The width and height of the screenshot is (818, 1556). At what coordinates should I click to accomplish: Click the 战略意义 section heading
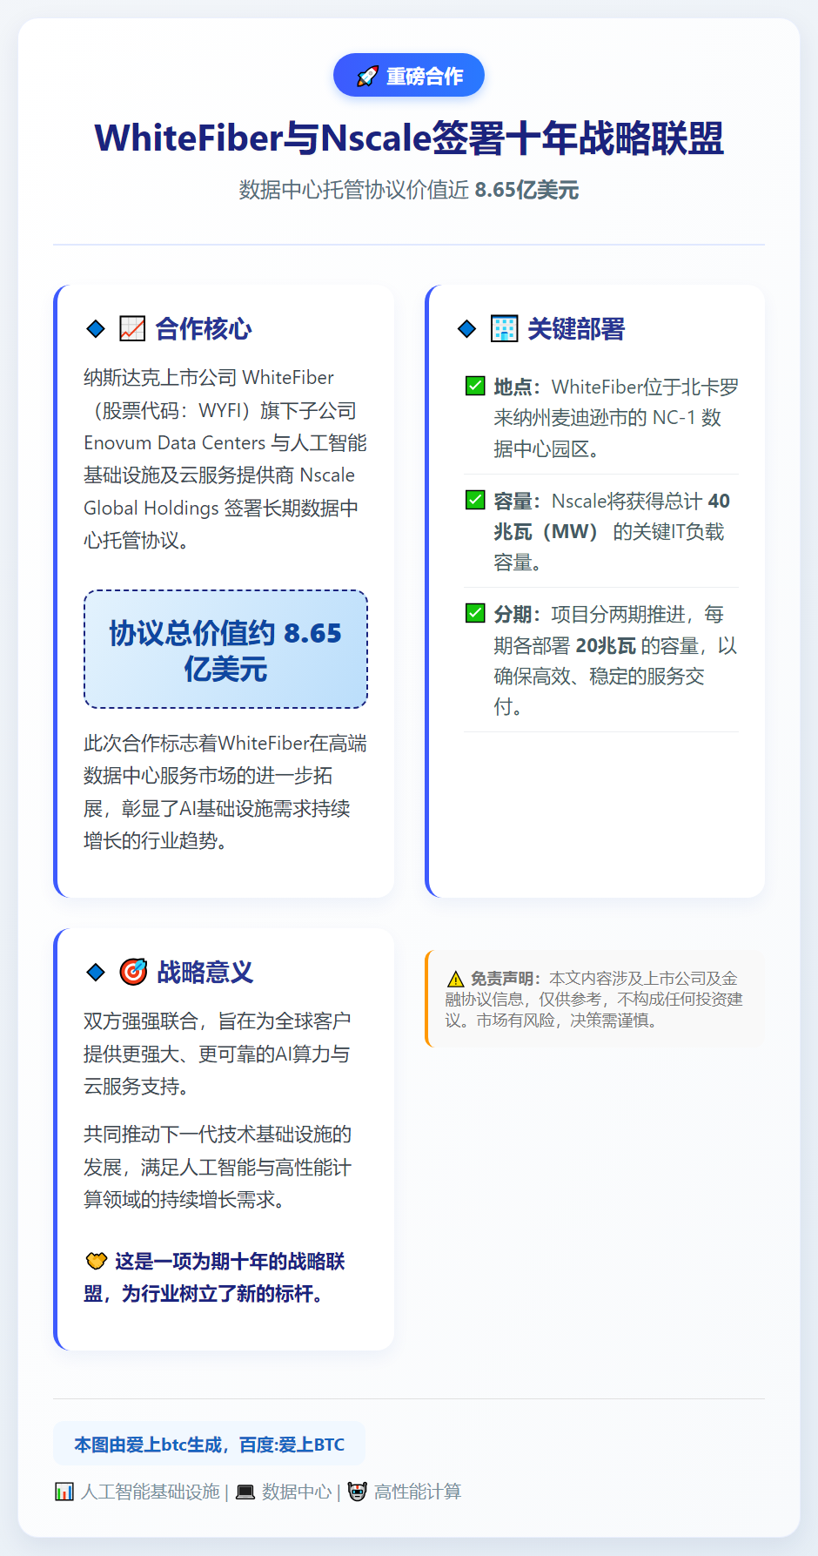[205, 972]
